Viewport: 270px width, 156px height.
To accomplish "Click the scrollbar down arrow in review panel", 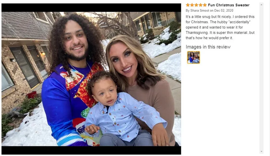I will (x=261, y=152).
